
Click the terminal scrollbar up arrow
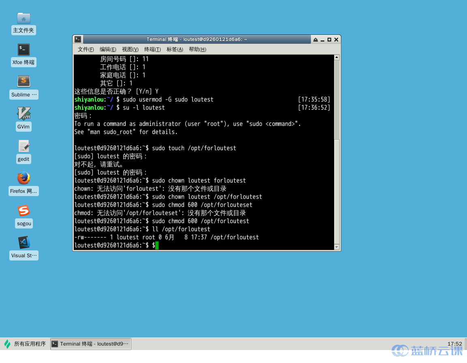coord(337,58)
